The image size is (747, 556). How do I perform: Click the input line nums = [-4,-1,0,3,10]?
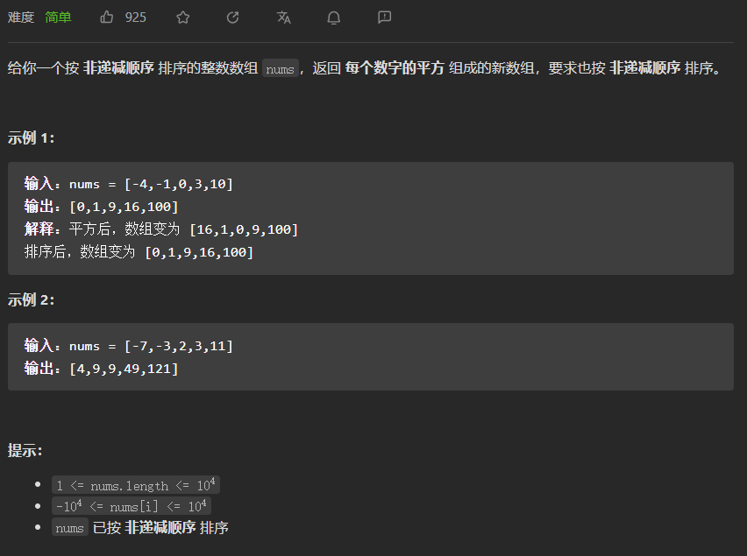click(x=129, y=184)
